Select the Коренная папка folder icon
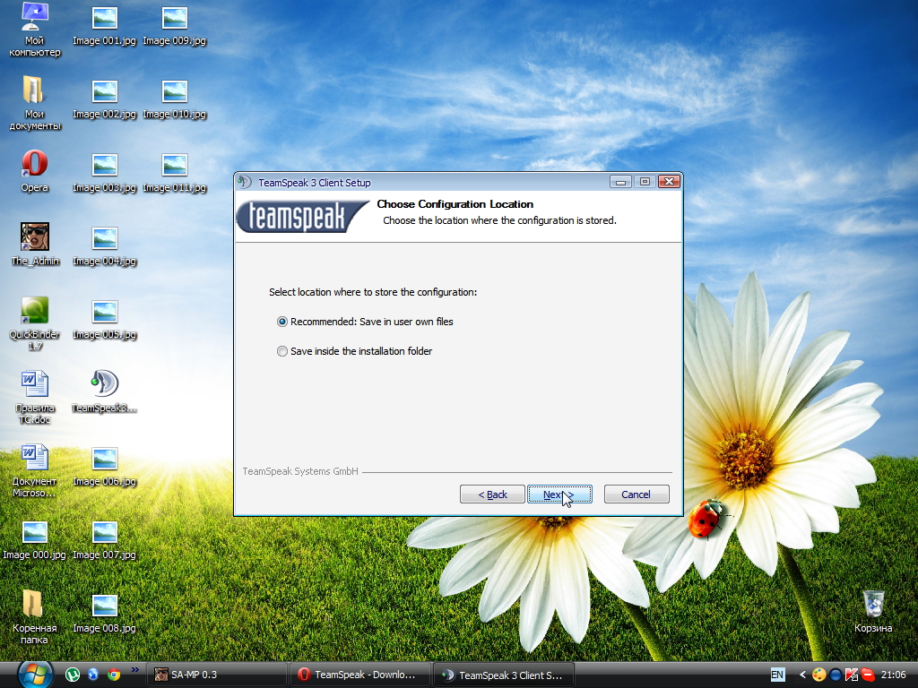Screen dimensions: 918x688 tap(35, 618)
